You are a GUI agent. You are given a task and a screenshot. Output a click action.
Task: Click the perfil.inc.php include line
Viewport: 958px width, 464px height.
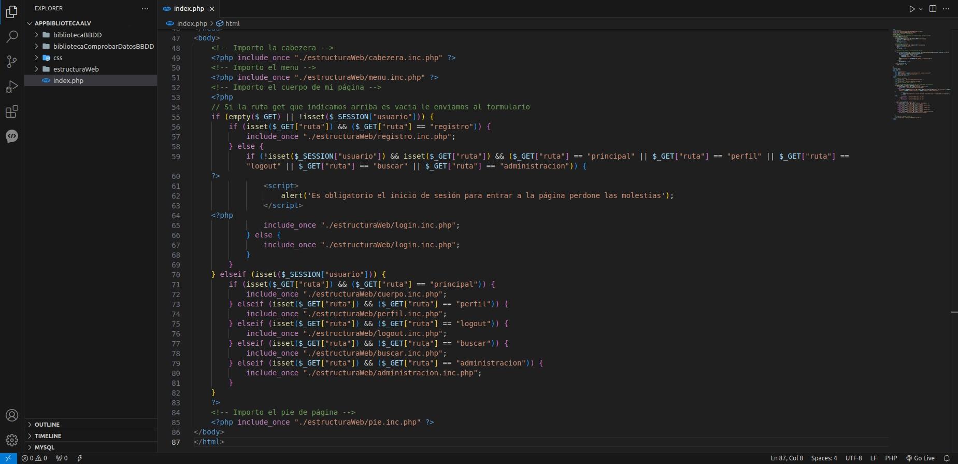[346, 314]
